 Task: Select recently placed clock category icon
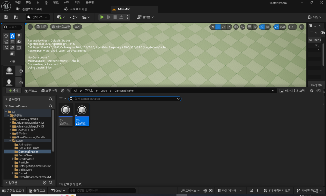6,36
